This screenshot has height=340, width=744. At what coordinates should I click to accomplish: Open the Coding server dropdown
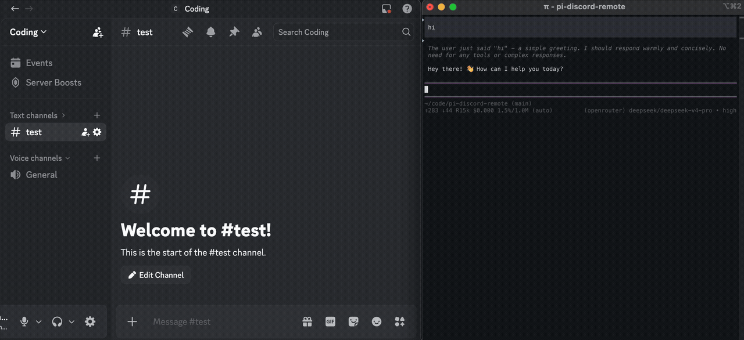(x=28, y=32)
